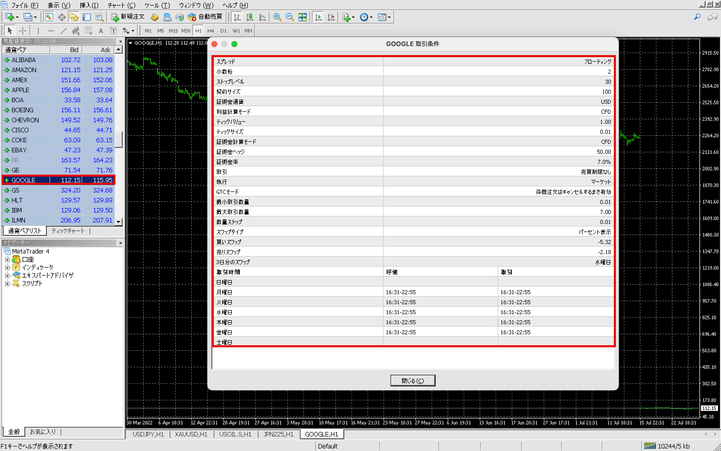Toggle the Data Window crosshair-target icon
The height and width of the screenshot is (451, 721).
(x=62, y=17)
